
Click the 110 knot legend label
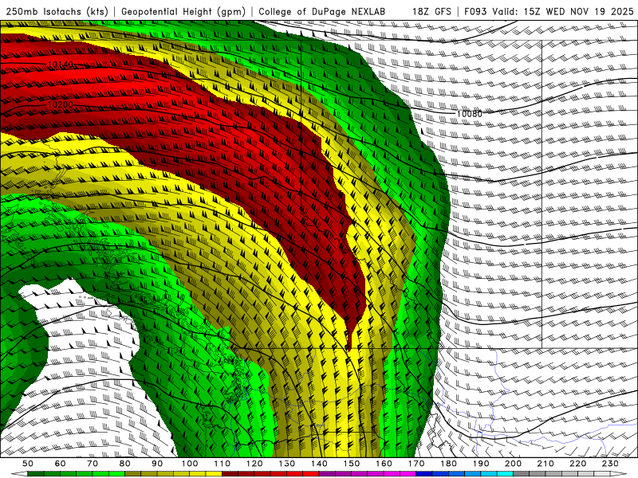[222, 464]
